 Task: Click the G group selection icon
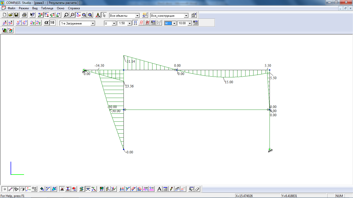tap(145, 15)
